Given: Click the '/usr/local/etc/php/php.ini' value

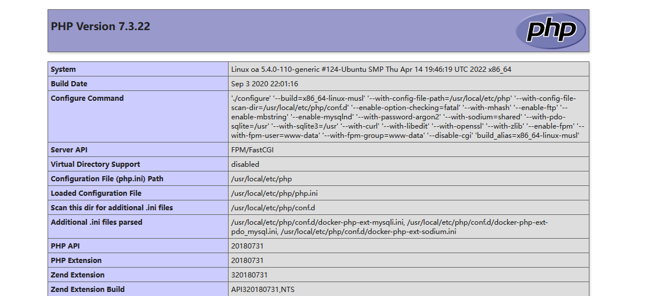Looking at the screenshot, I should pyautogui.click(x=274, y=193).
